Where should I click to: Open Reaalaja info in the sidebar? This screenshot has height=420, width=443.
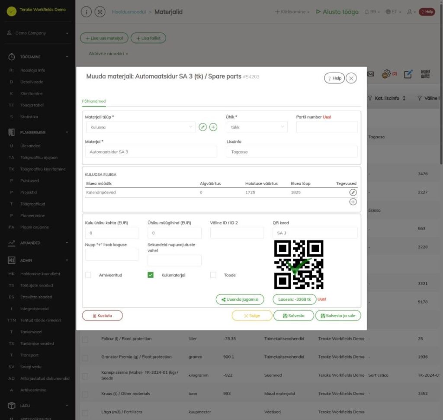click(x=32, y=71)
